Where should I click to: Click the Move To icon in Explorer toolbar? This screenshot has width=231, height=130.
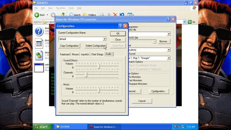point(102,15)
